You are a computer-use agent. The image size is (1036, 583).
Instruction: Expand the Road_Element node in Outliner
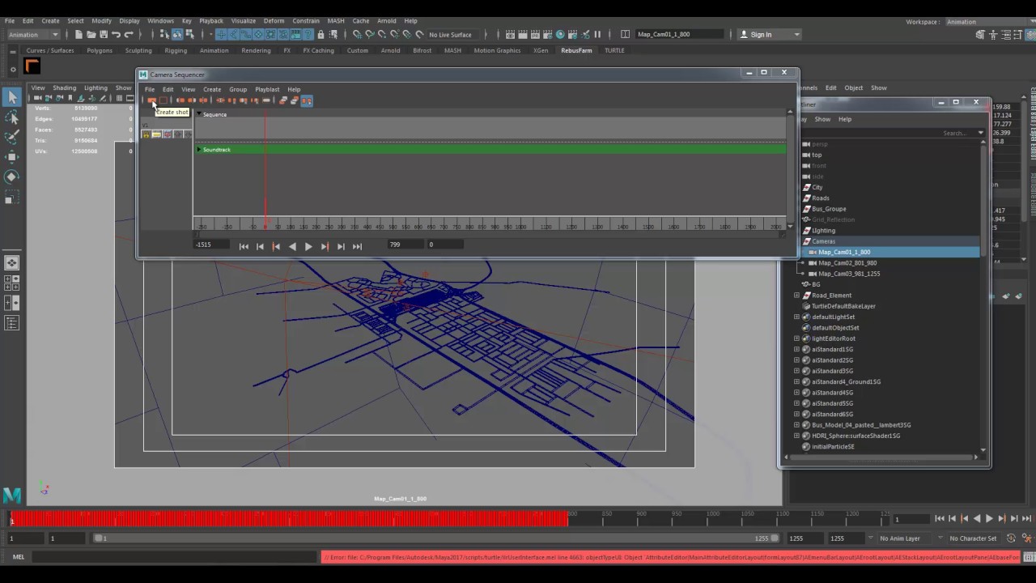[x=797, y=296]
